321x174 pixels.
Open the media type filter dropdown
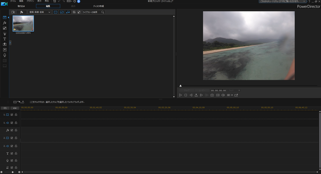40,12
